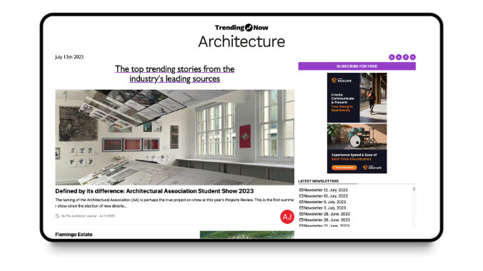Click the red AJ source logo

(287, 217)
